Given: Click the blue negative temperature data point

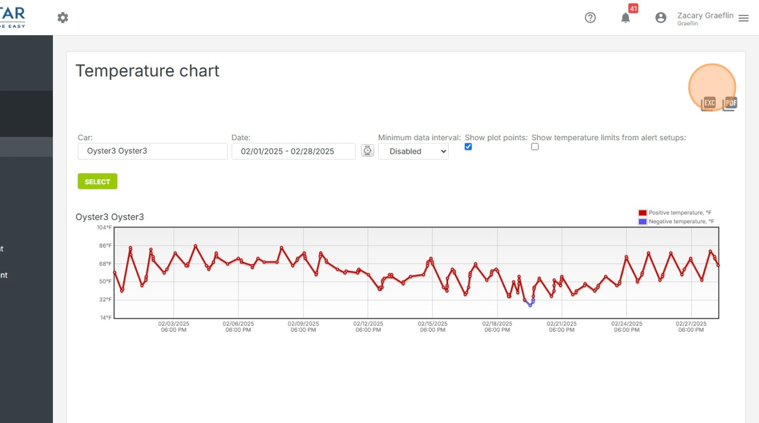Looking at the screenshot, I should click(x=530, y=305).
